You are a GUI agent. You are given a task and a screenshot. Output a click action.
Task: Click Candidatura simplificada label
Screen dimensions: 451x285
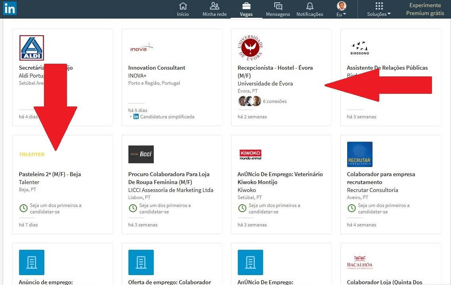(x=167, y=117)
